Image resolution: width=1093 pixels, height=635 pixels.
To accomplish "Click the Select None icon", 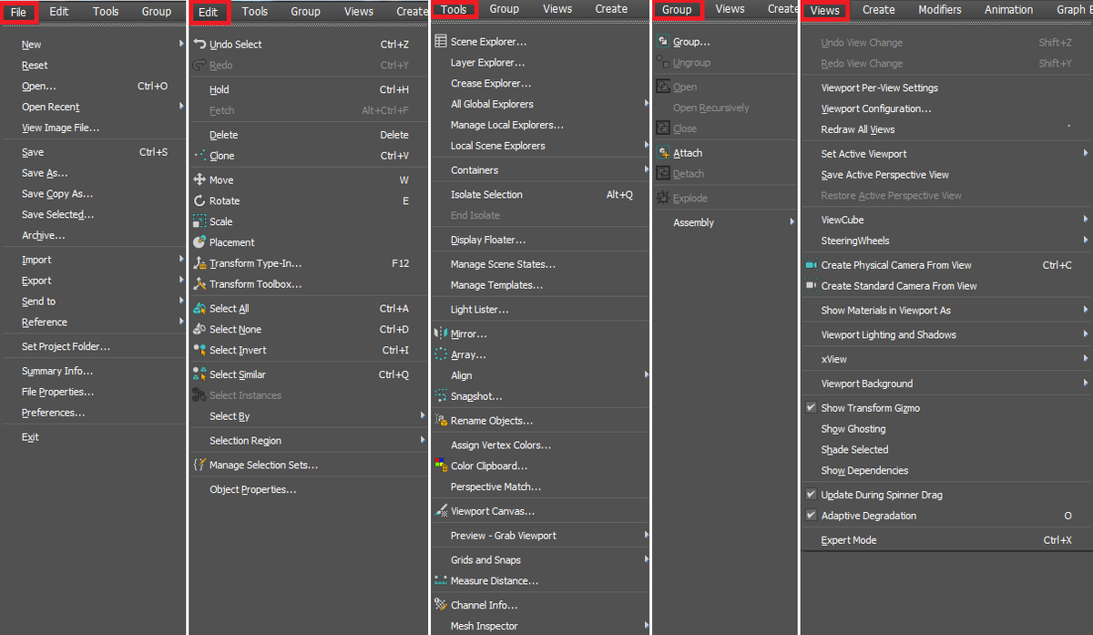I will point(199,330).
